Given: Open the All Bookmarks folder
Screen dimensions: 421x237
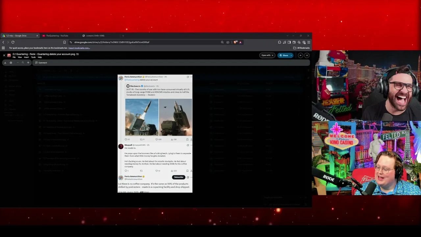Looking at the screenshot, I should (x=302, y=48).
